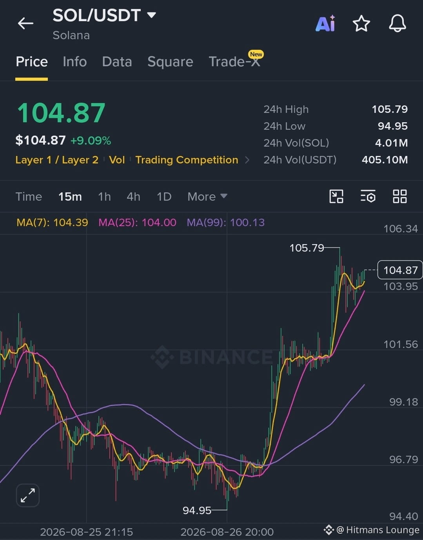
Task: Select the 15m interval
Action: pyautogui.click(x=70, y=196)
